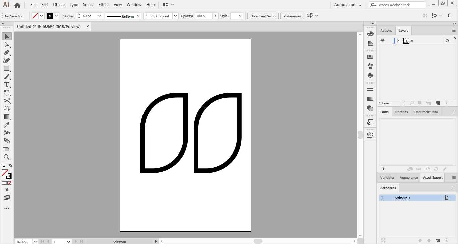Click the Document Setup button
This screenshot has height=244, width=458.
(x=263, y=16)
